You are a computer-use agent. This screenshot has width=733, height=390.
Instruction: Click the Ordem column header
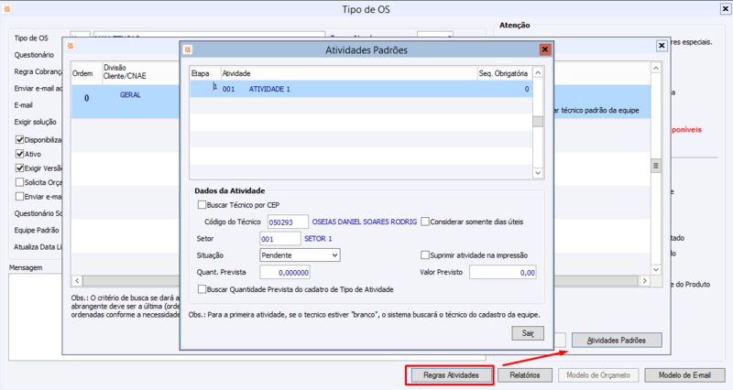(86, 73)
